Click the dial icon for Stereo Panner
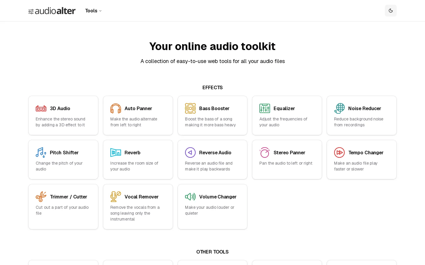The height and width of the screenshot is (265, 425). [265, 153]
